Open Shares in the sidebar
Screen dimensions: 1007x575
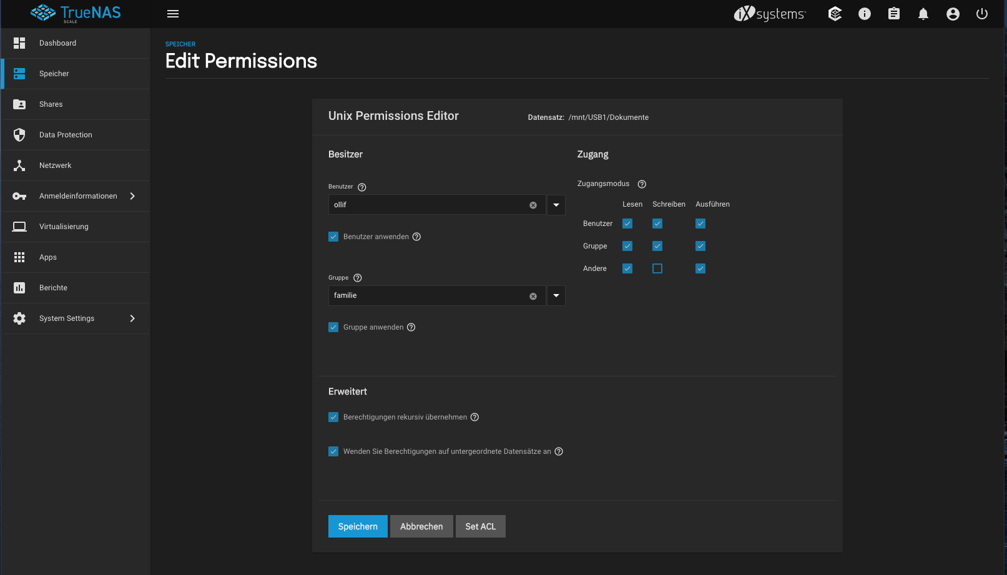(x=75, y=104)
